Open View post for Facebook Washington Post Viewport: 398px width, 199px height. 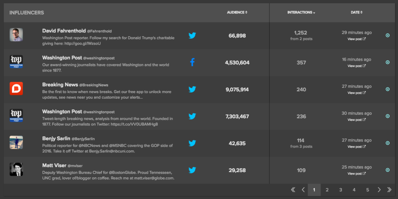coord(356,66)
